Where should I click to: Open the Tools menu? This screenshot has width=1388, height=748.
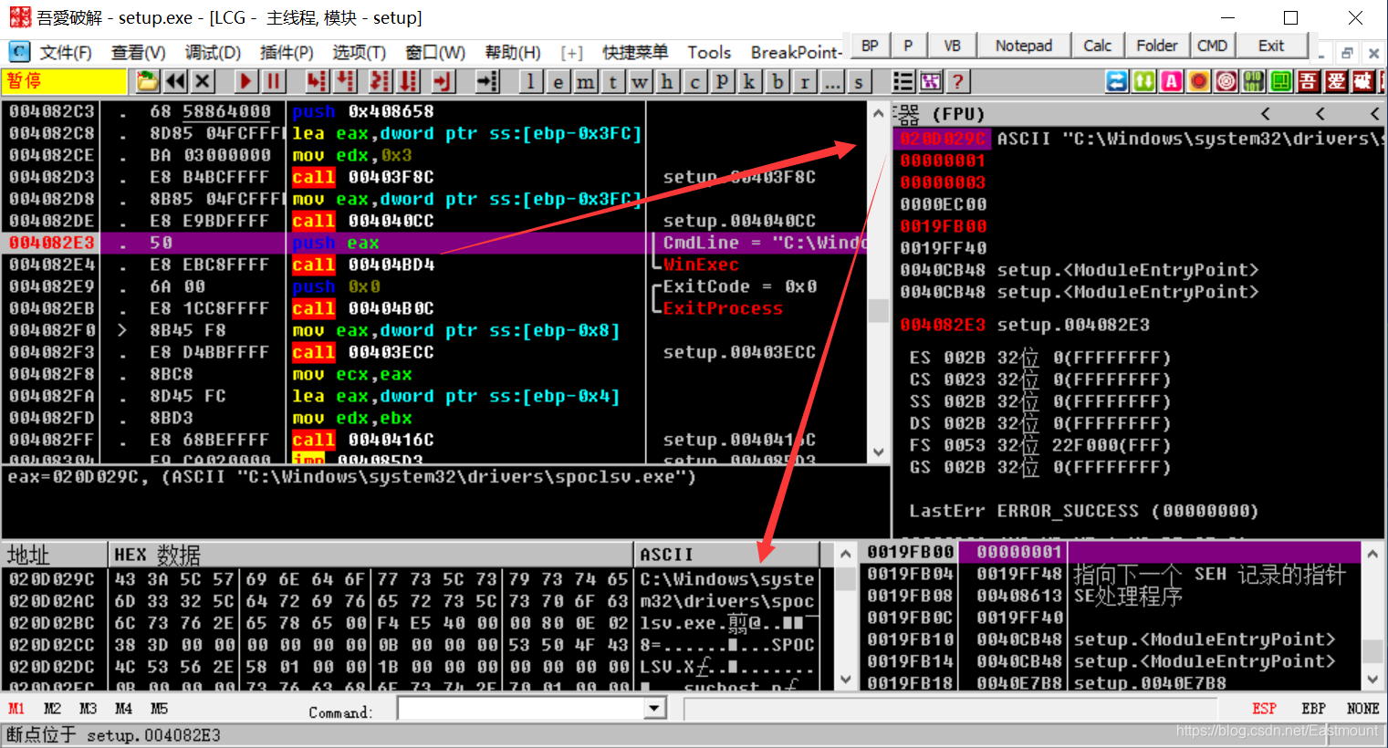709,53
